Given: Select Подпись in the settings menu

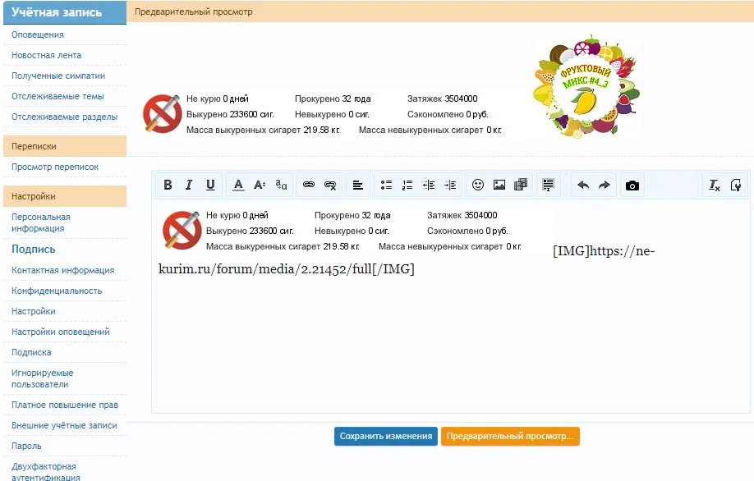Looking at the screenshot, I should pos(33,249).
